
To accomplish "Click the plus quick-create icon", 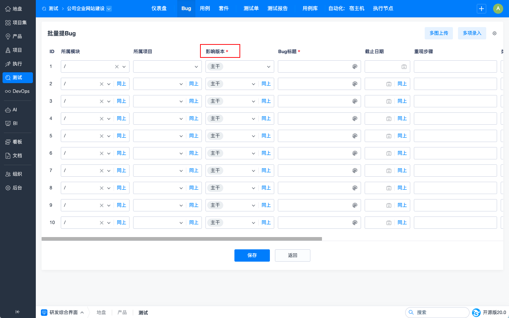I will [482, 9].
